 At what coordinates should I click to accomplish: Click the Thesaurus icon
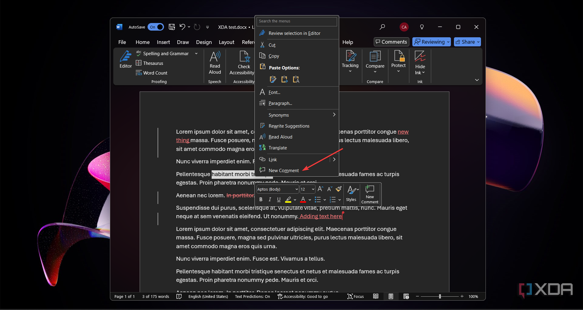138,63
